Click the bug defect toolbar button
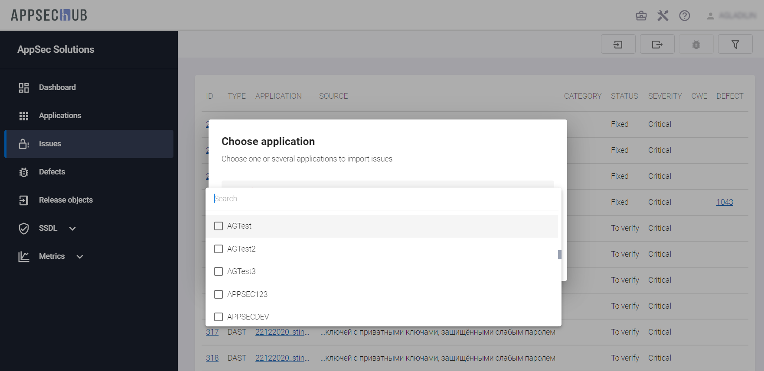This screenshot has height=371, width=764. pyautogui.click(x=696, y=44)
